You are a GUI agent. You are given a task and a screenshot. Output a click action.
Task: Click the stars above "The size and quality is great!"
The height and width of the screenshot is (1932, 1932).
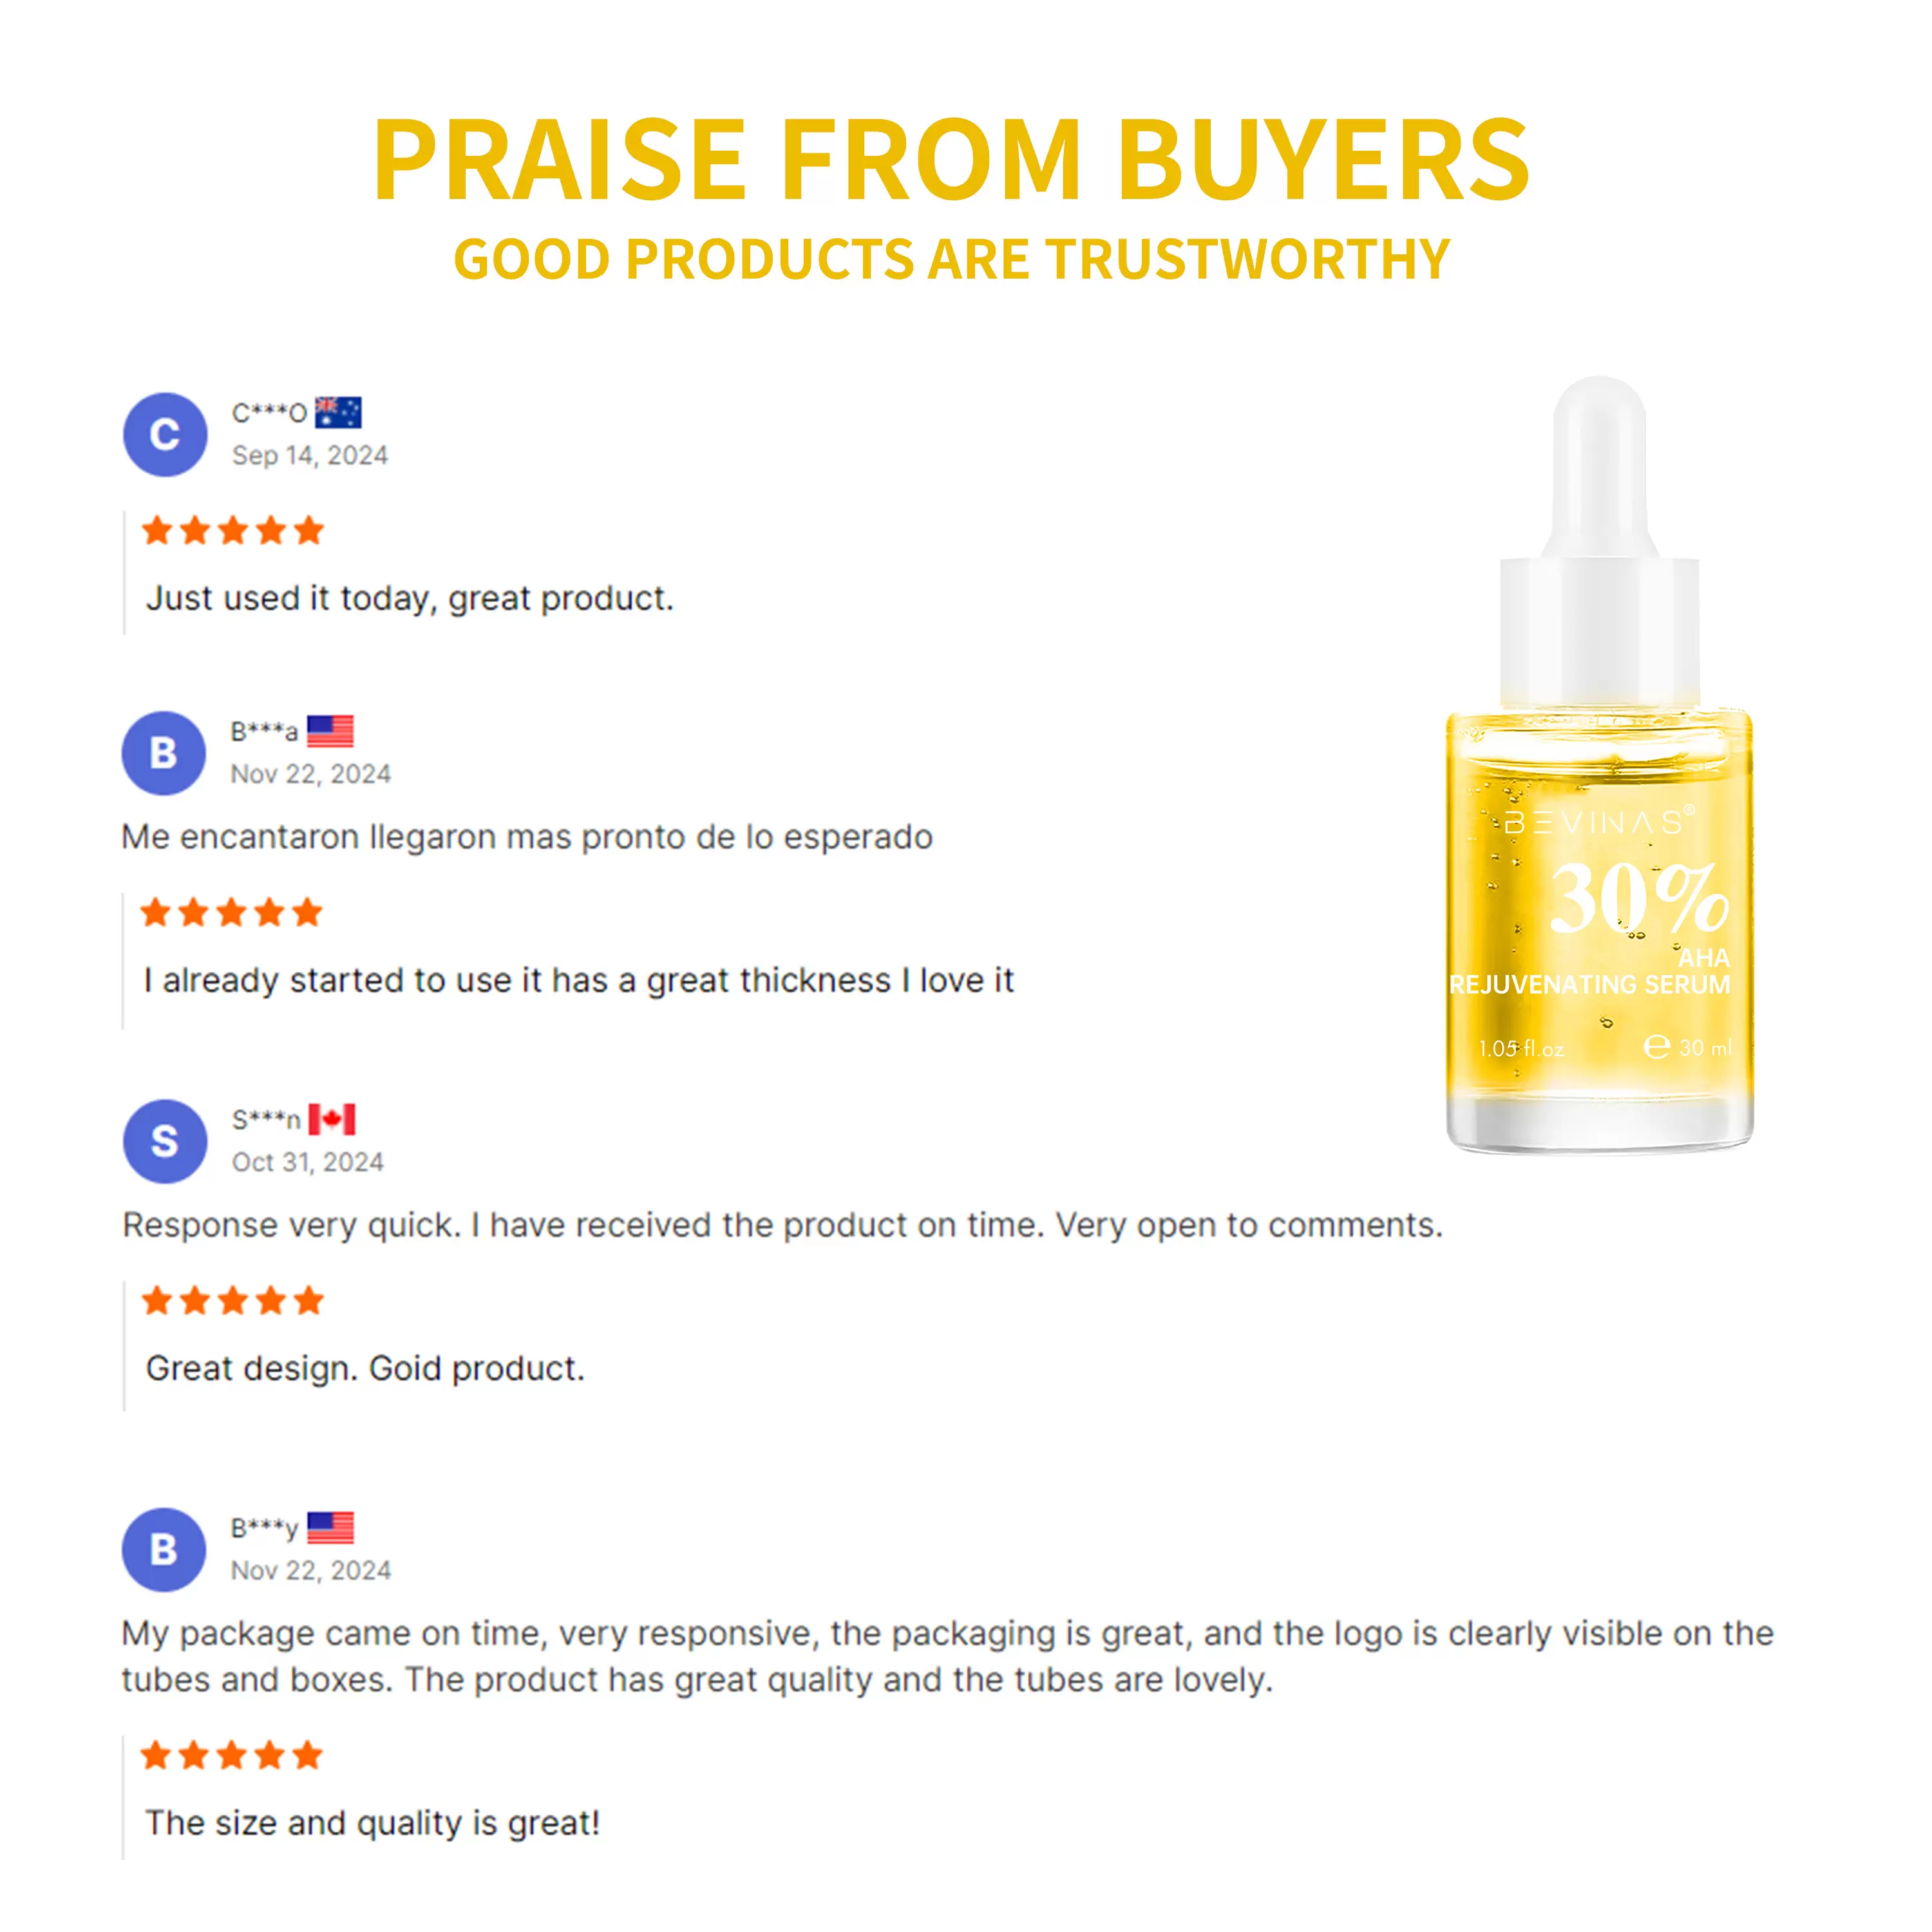231,1755
